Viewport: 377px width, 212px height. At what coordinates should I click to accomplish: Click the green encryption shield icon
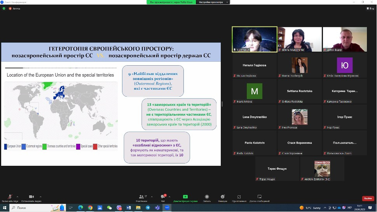4,8
